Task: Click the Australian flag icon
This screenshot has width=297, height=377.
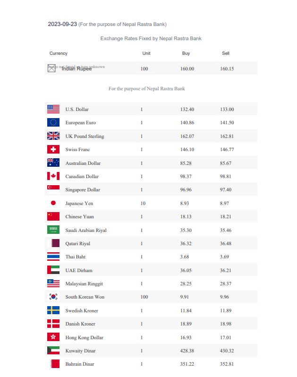Action: (53, 163)
